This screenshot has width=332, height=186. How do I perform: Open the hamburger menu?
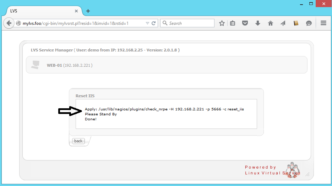point(323,23)
